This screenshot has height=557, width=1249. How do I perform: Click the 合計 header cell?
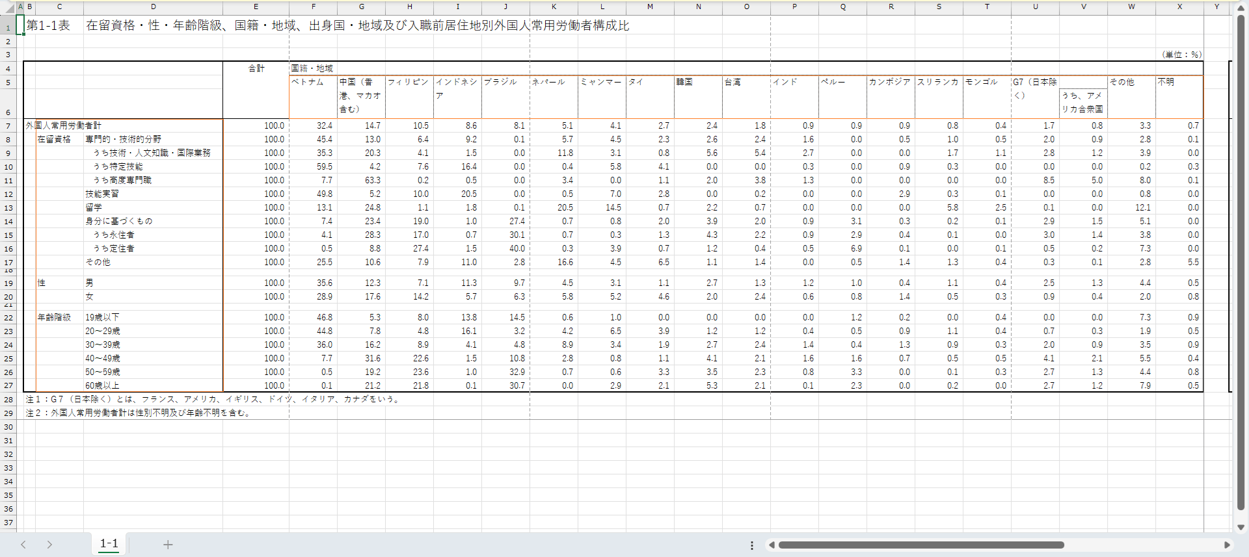coord(256,68)
